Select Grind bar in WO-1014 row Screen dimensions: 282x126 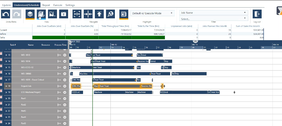point(157,61)
